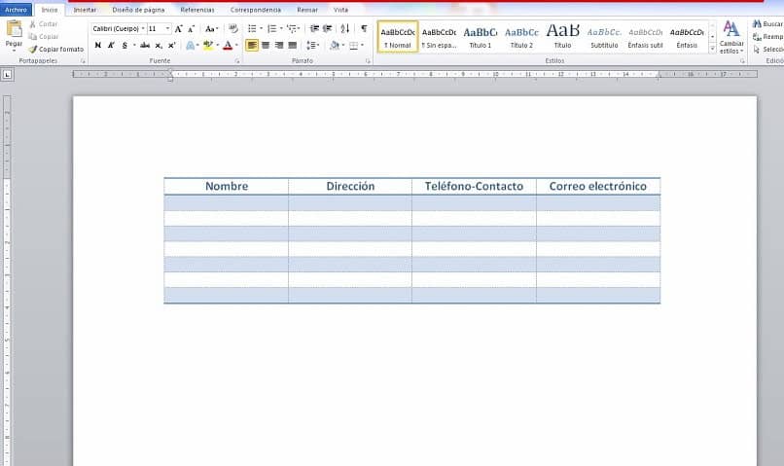Screen dimensions: 784x466
Task: Click the tab selector ruler corner
Action: 7,75
